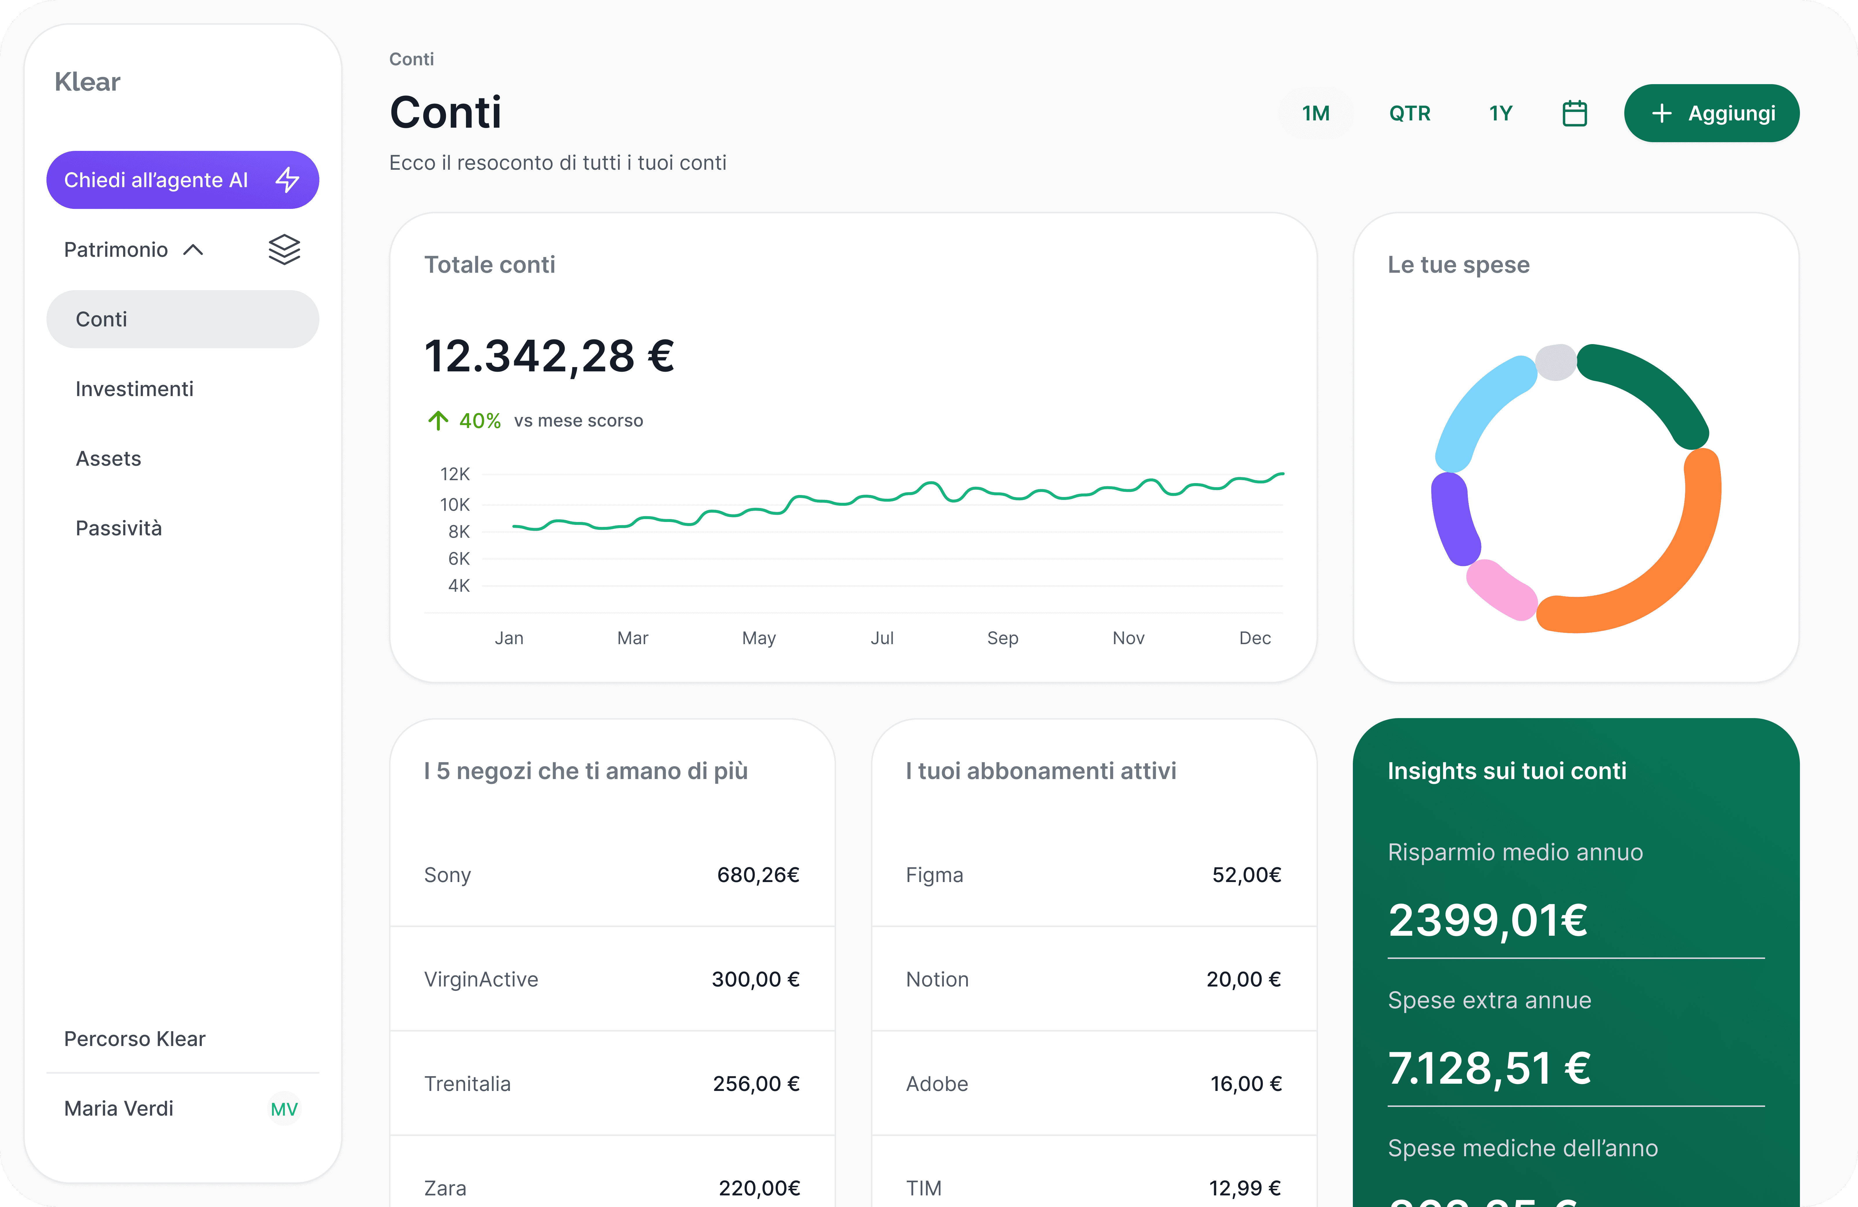This screenshot has height=1207, width=1858.
Task: Click the gray donut chart segment
Action: coord(1556,362)
